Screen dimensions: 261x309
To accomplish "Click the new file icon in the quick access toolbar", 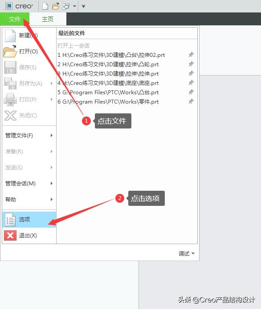I will (x=45, y=6).
